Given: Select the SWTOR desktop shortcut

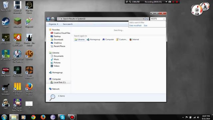Looking at the screenshot, I should tap(29, 55).
